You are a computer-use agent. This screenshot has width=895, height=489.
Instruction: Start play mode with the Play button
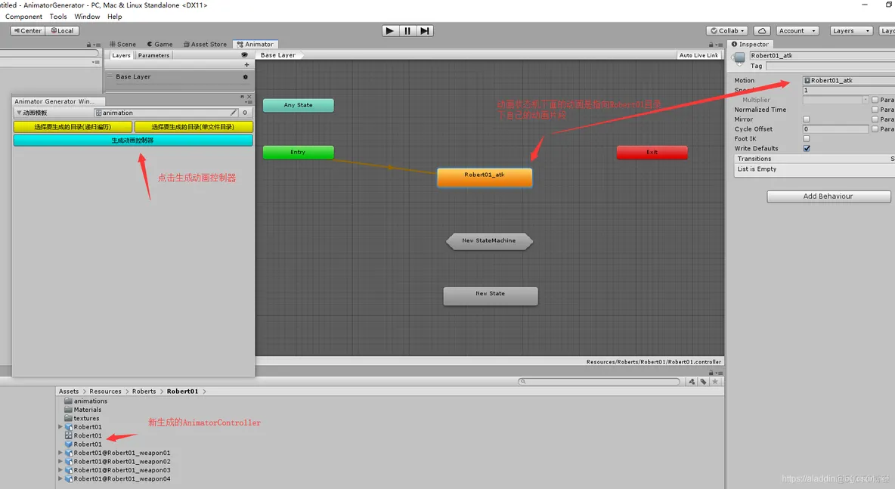tap(390, 31)
